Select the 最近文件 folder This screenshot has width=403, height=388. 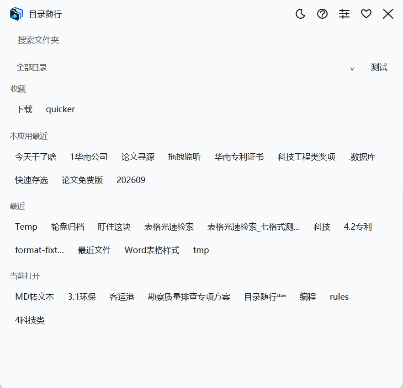coord(94,250)
